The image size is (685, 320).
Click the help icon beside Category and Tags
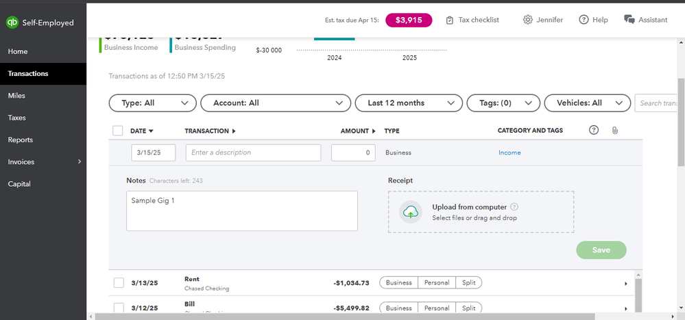(594, 131)
